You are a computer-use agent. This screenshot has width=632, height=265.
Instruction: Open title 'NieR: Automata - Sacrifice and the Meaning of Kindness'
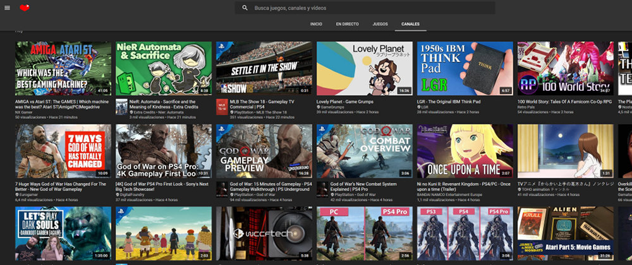[163, 104]
